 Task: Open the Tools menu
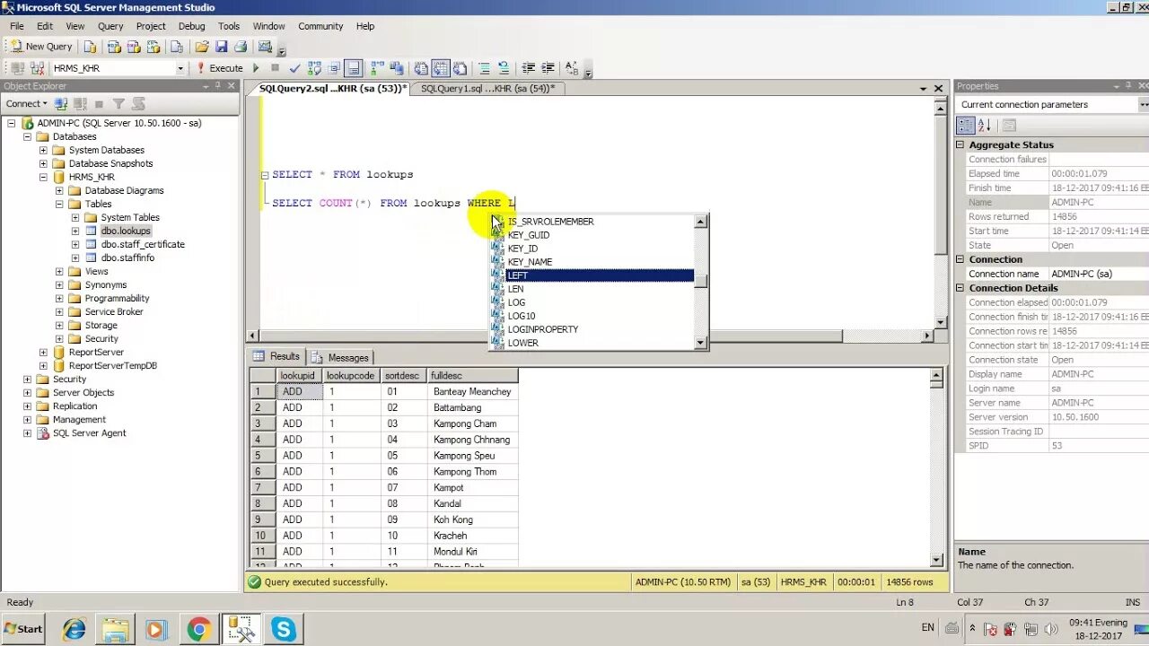tap(229, 26)
